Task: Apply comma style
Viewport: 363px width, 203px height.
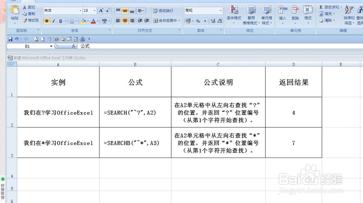Action: point(205,21)
